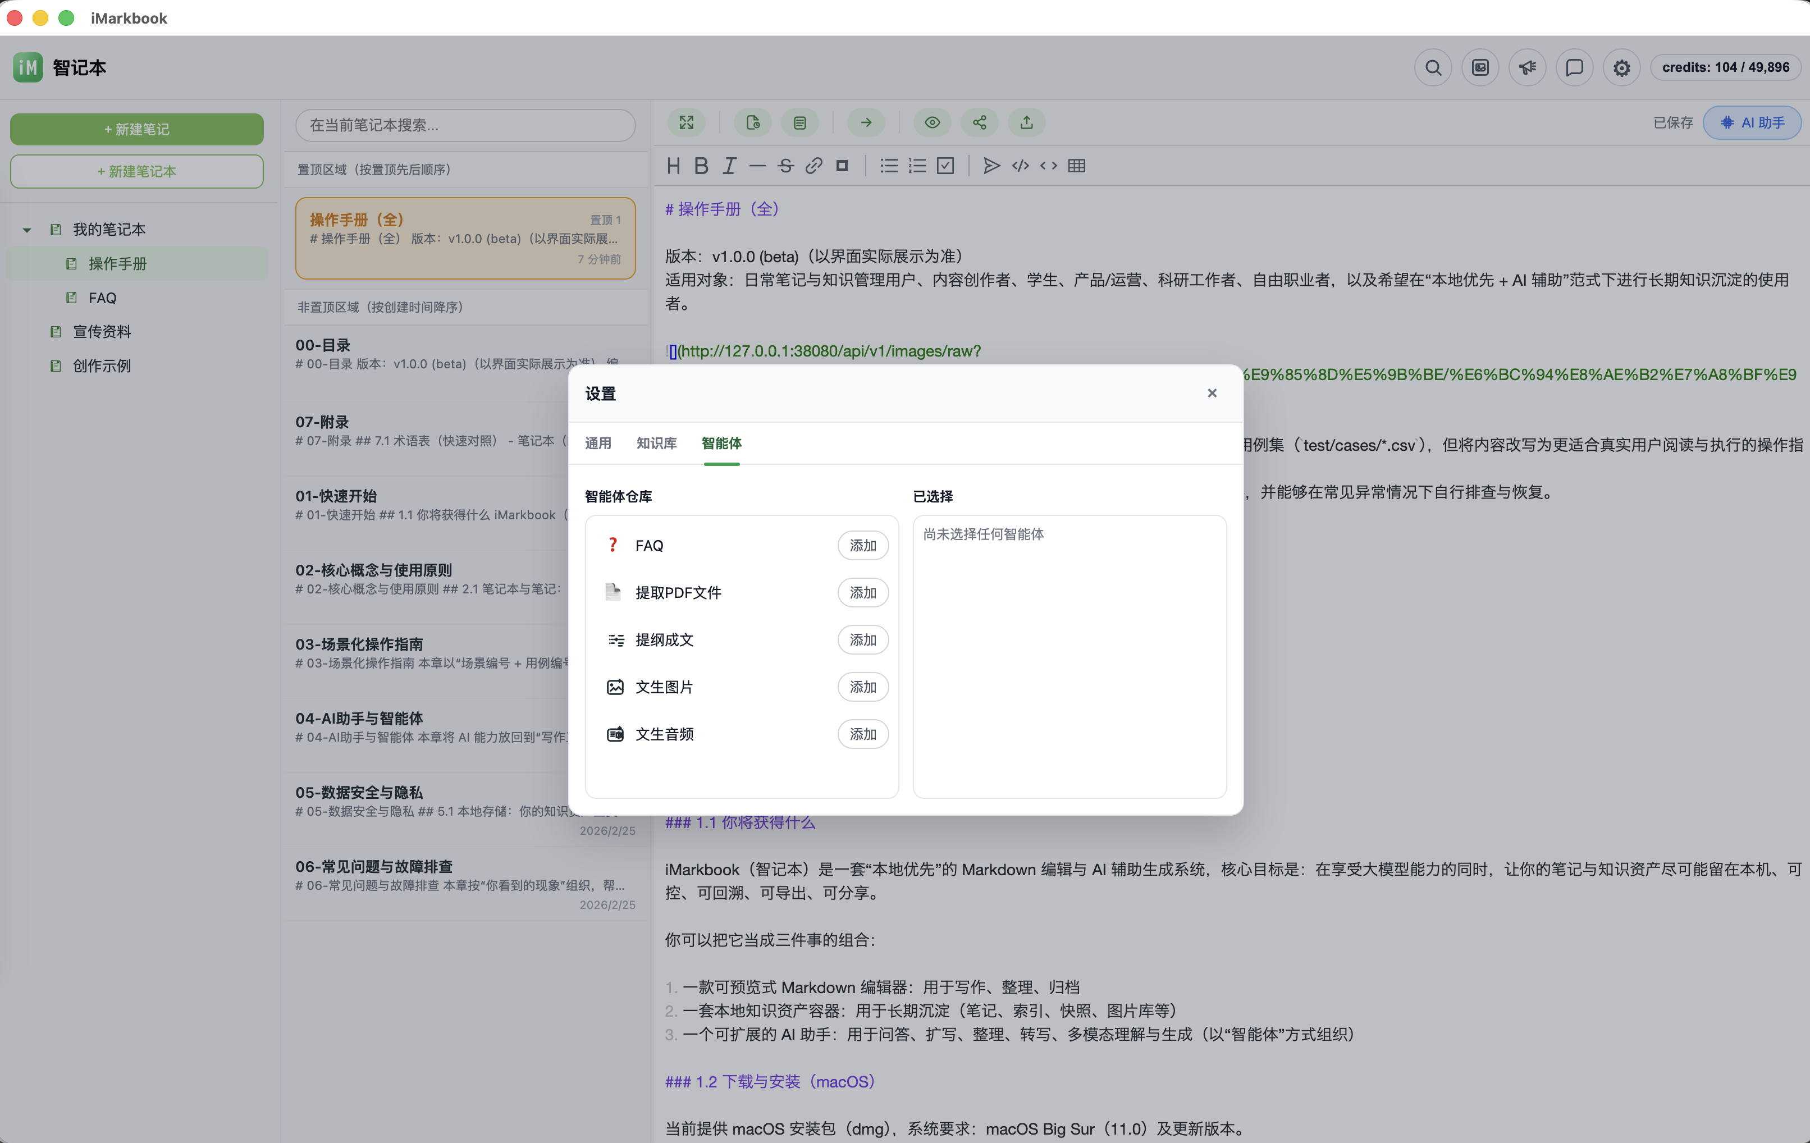Open FAQ notebook under 我的笔记本

[102, 298]
